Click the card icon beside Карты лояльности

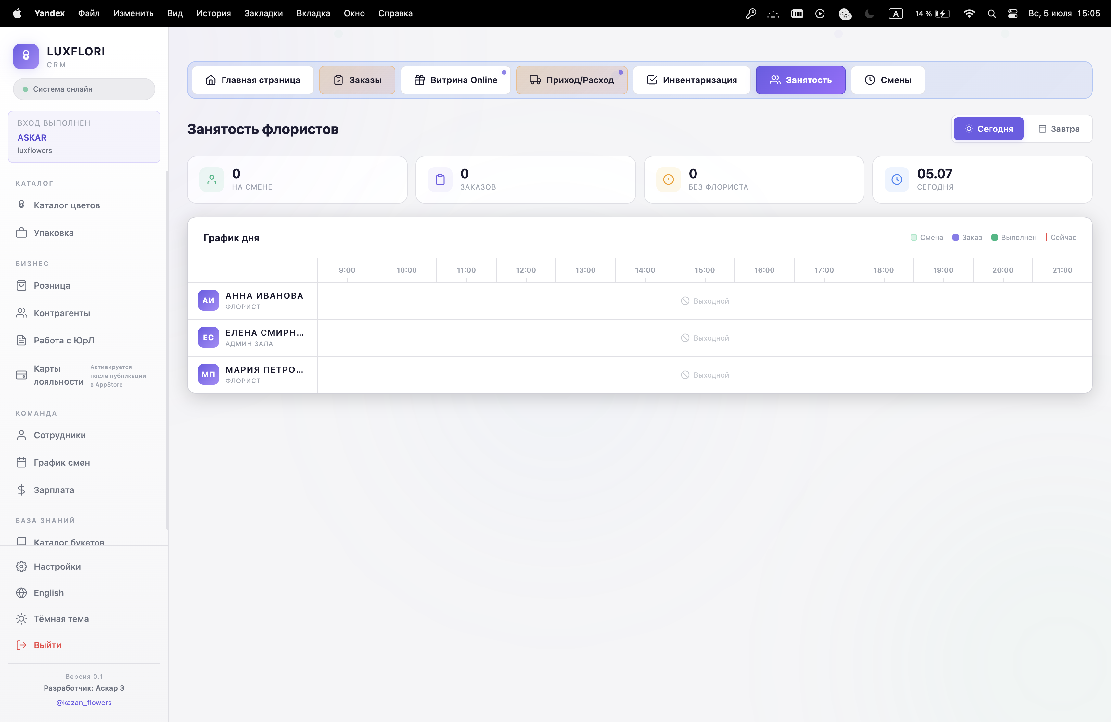[x=21, y=375]
